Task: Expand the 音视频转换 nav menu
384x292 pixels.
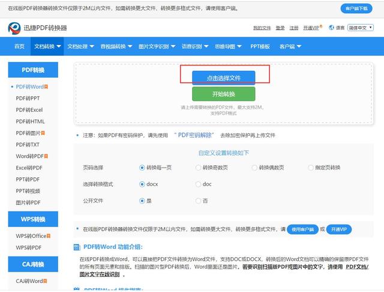Action: (116, 46)
